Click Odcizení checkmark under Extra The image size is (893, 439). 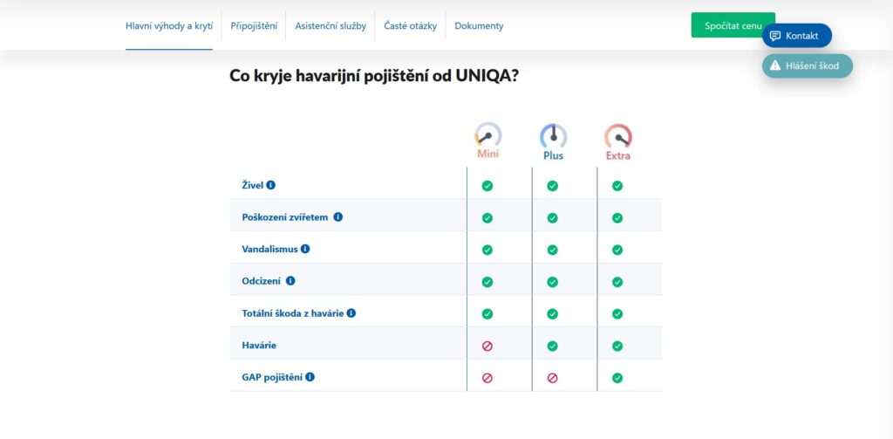point(617,282)
